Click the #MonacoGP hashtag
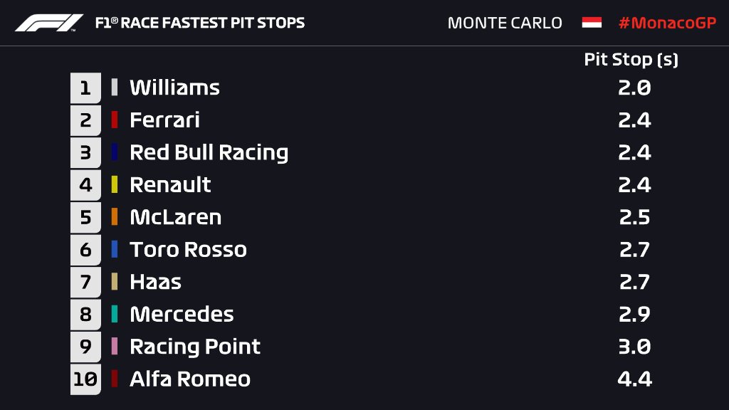729x410 pixels. 666,23
